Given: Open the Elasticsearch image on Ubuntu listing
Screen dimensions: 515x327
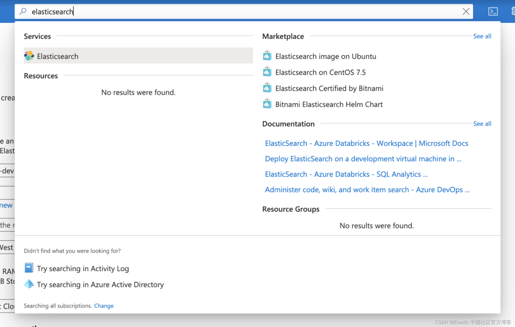Looking at the screenshot, I should click(x=325, y=56).
